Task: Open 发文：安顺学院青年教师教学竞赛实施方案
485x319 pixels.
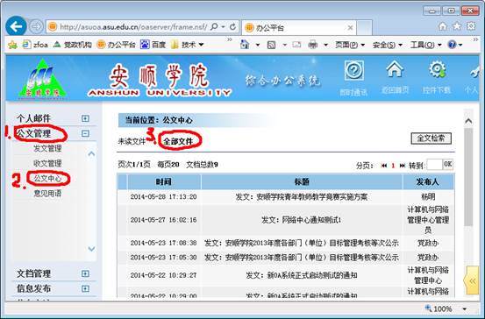Action: click(x=302, y=197)
